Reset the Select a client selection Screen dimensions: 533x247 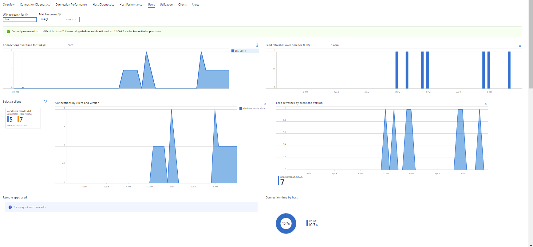pyautogui.click(x=45, y=101)
